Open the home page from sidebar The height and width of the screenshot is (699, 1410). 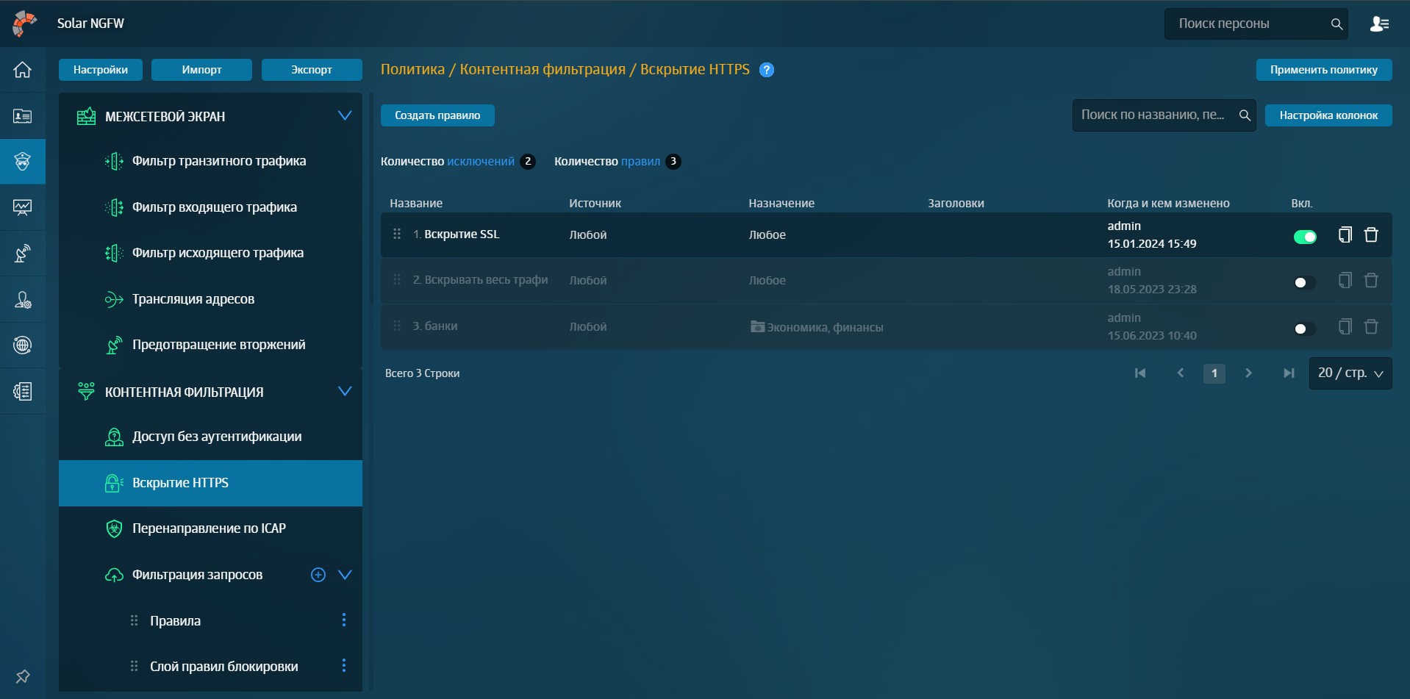(x=23, y=70)
